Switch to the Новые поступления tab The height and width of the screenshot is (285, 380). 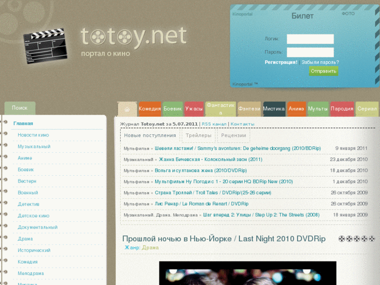(x=150, y=135)
